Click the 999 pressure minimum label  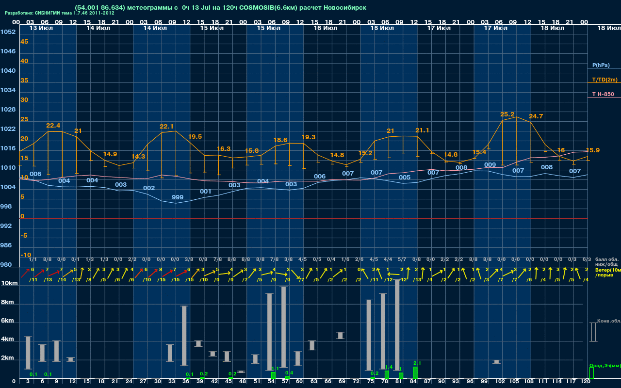point(178,197)
